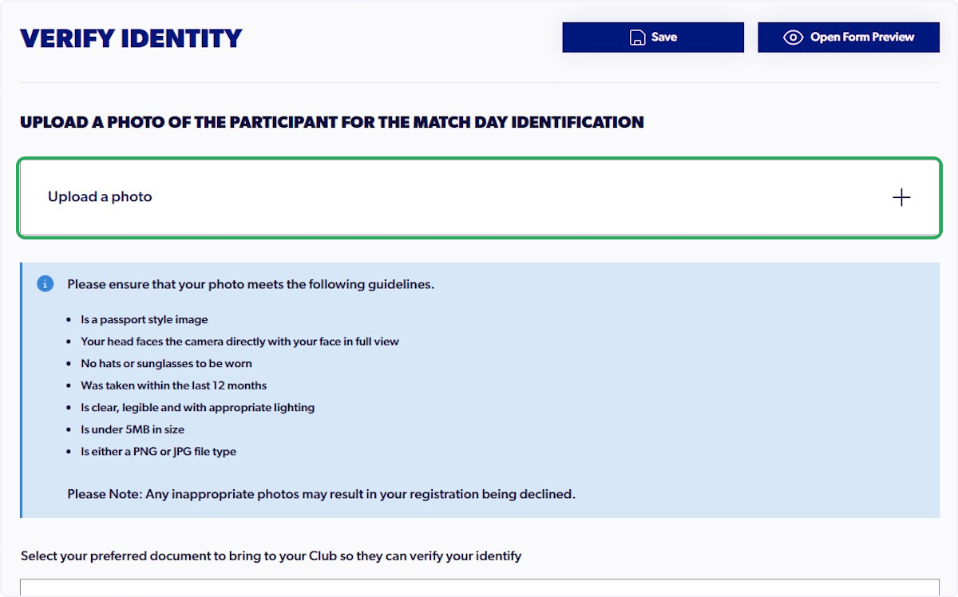Open Form Preview of the registration
958x597 pixels.
849,37
